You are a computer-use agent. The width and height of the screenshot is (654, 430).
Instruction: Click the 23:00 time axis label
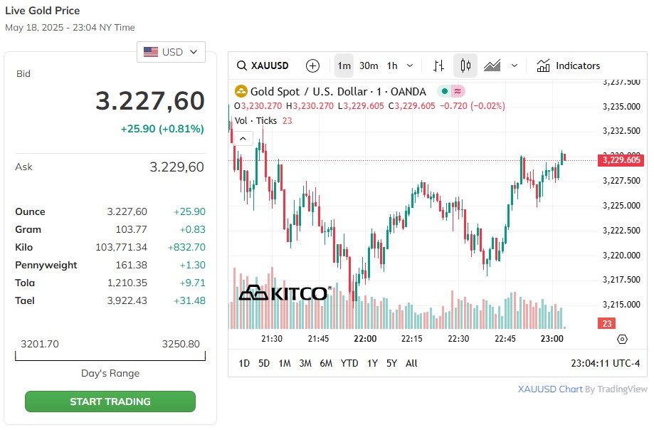tap(552, 339)
